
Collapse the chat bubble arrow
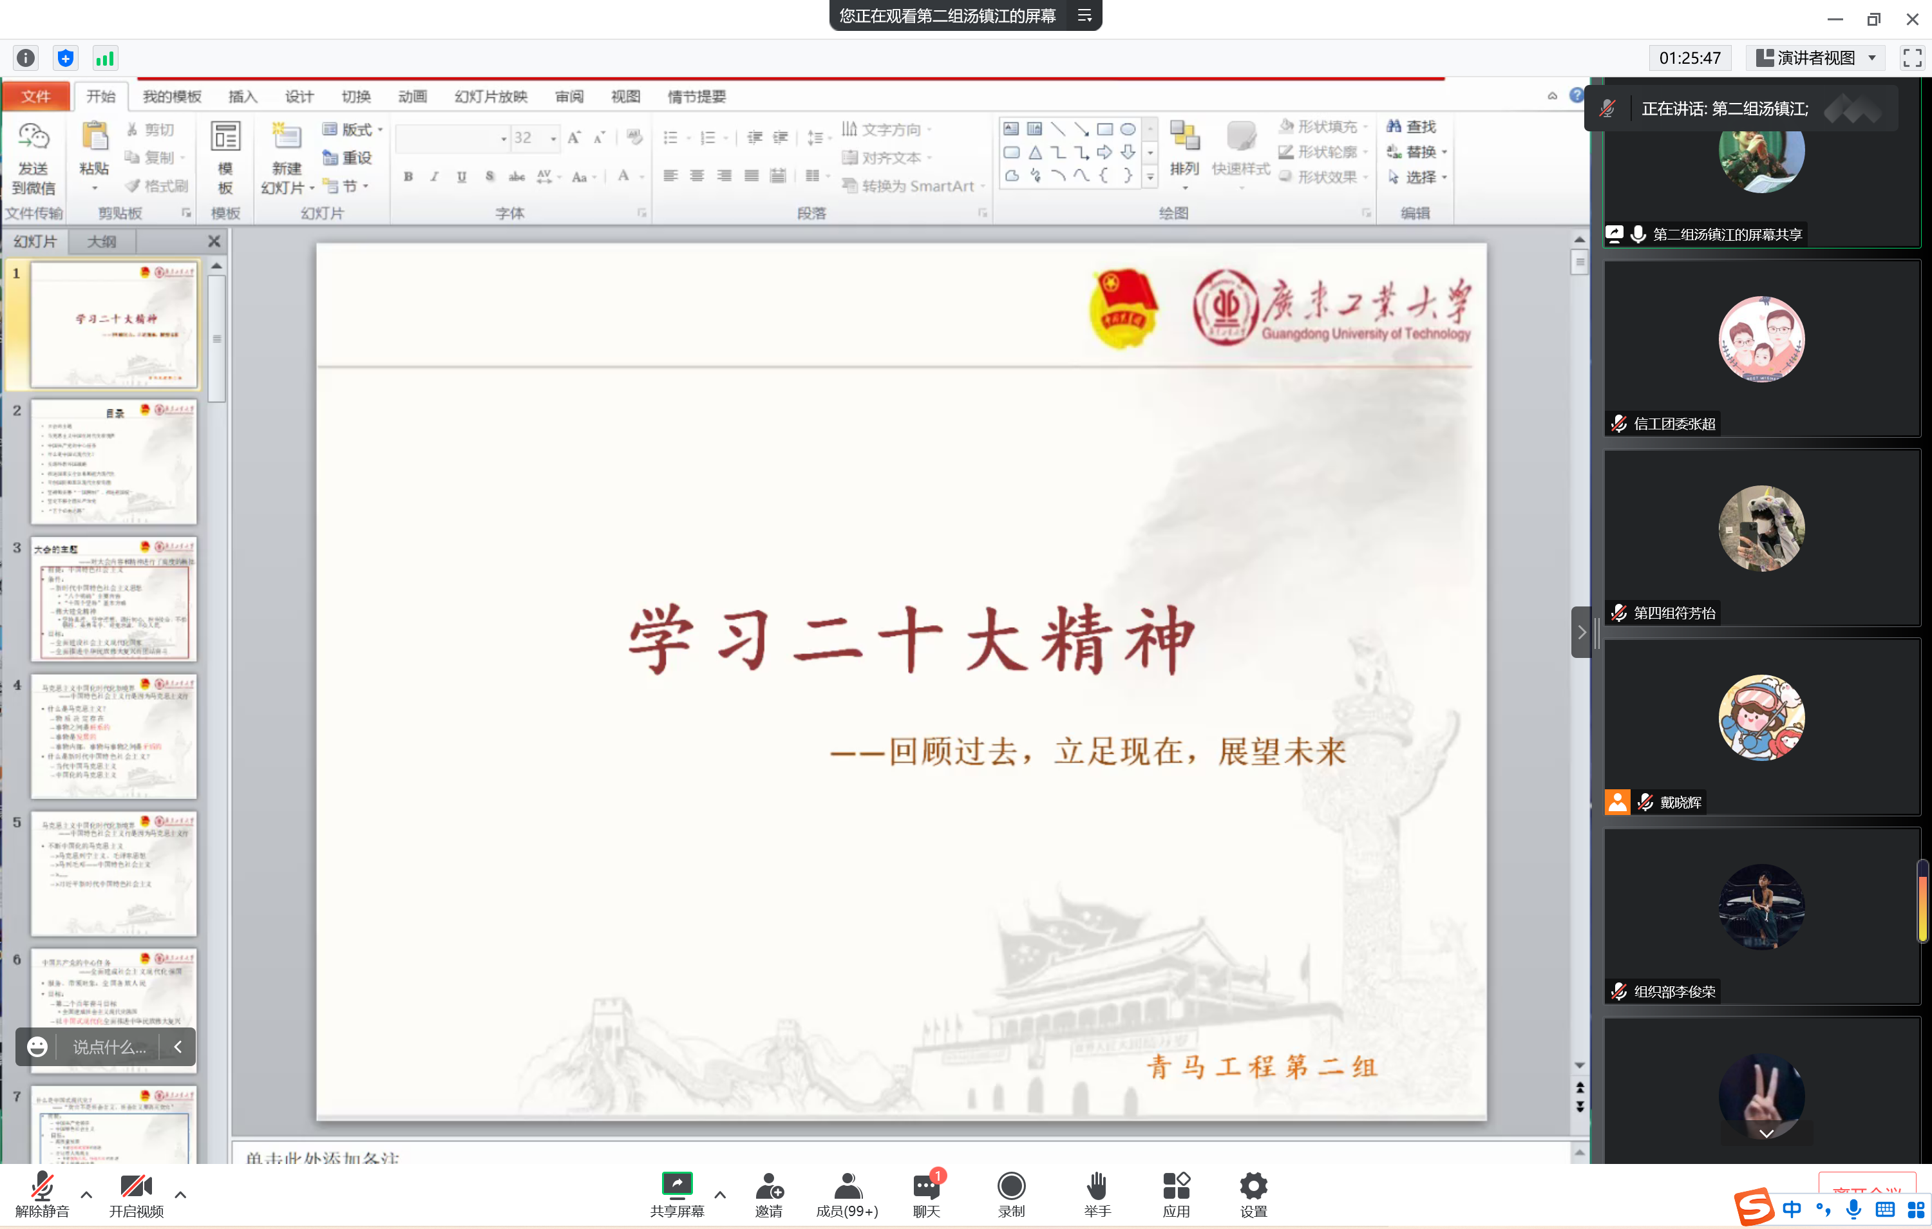tap(178, 1046)
